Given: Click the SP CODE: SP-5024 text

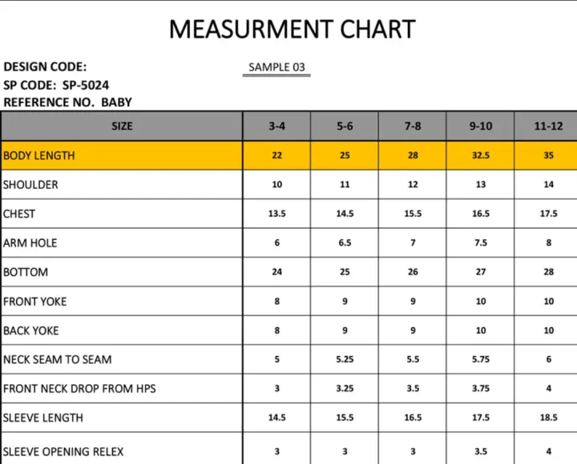Looking at the screenshot, I should pos(56,85).
